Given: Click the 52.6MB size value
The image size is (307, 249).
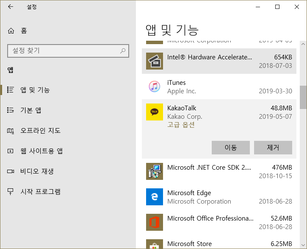Looking at the screenshot, I should pos(281,218).
